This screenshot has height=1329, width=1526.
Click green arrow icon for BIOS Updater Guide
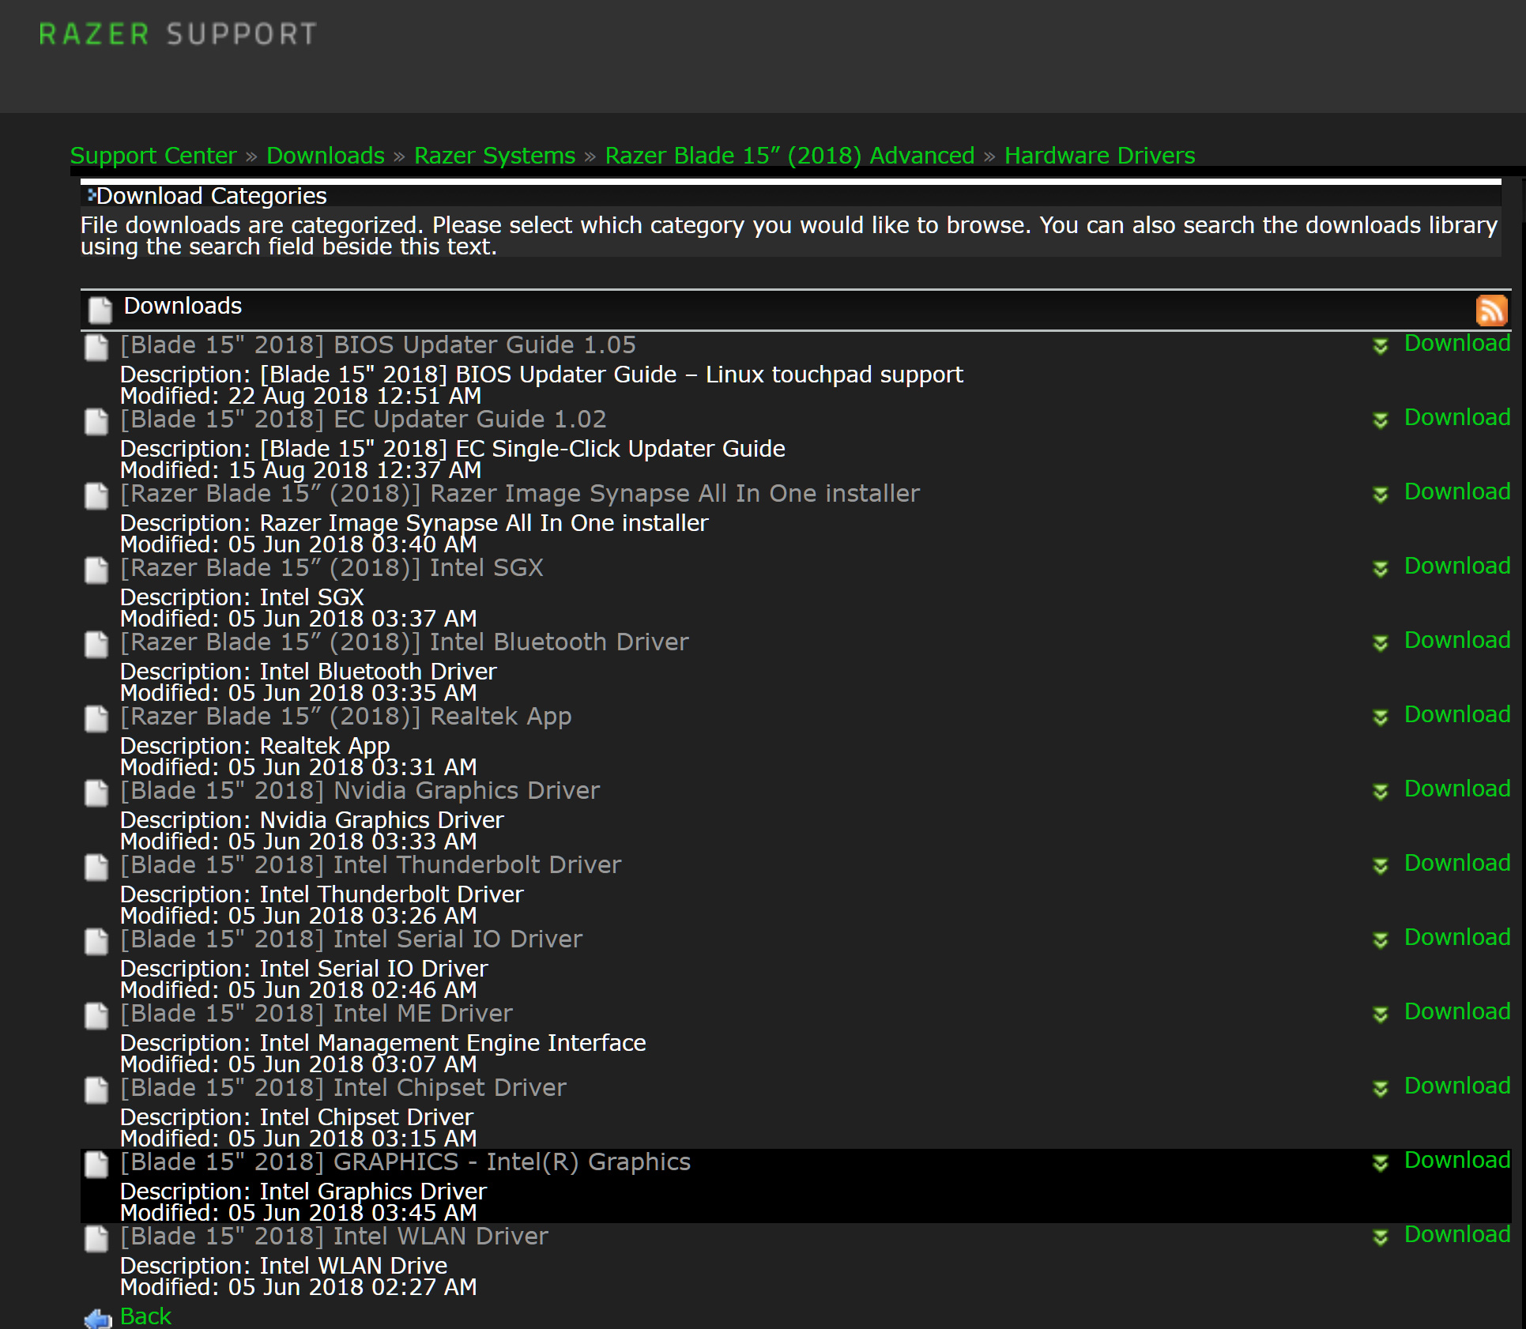point(1381,346)
